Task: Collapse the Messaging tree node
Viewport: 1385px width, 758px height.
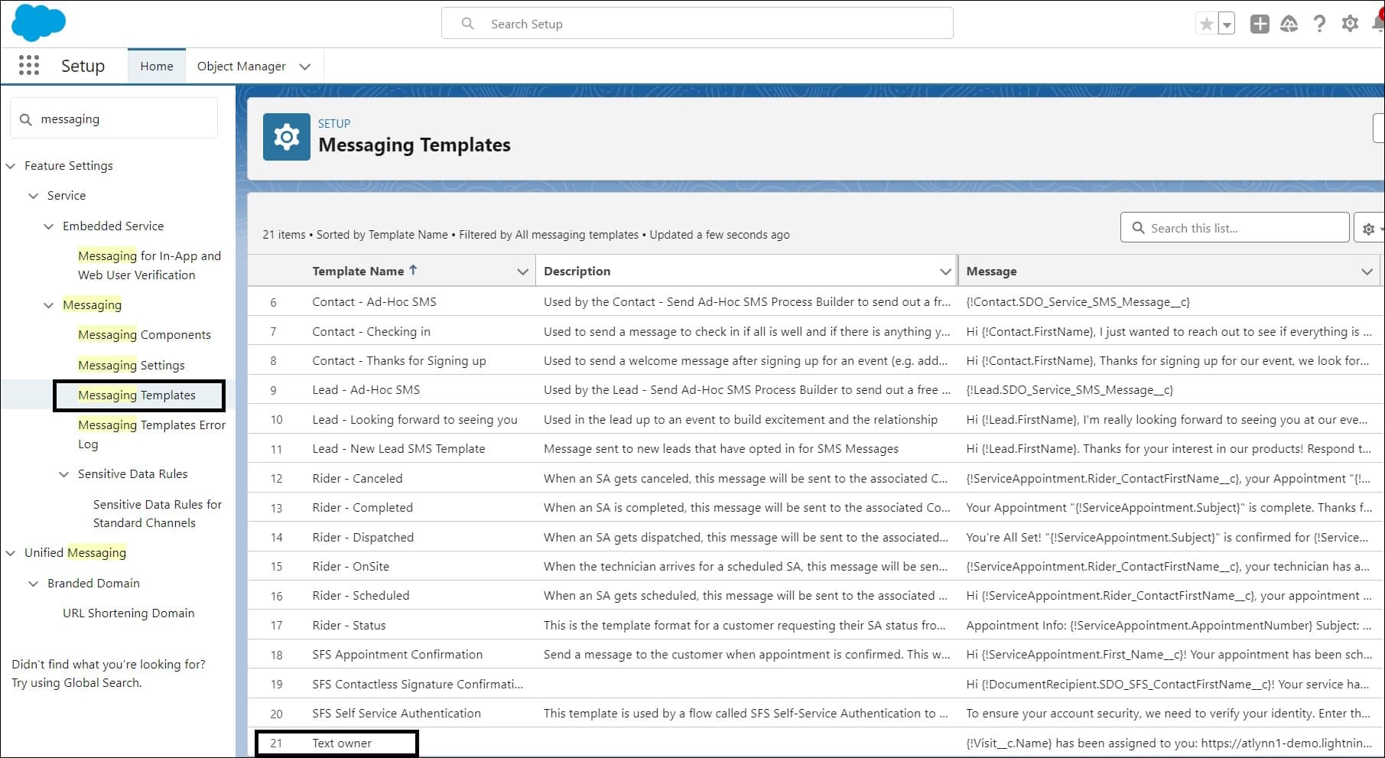Action: pos(49,305)
